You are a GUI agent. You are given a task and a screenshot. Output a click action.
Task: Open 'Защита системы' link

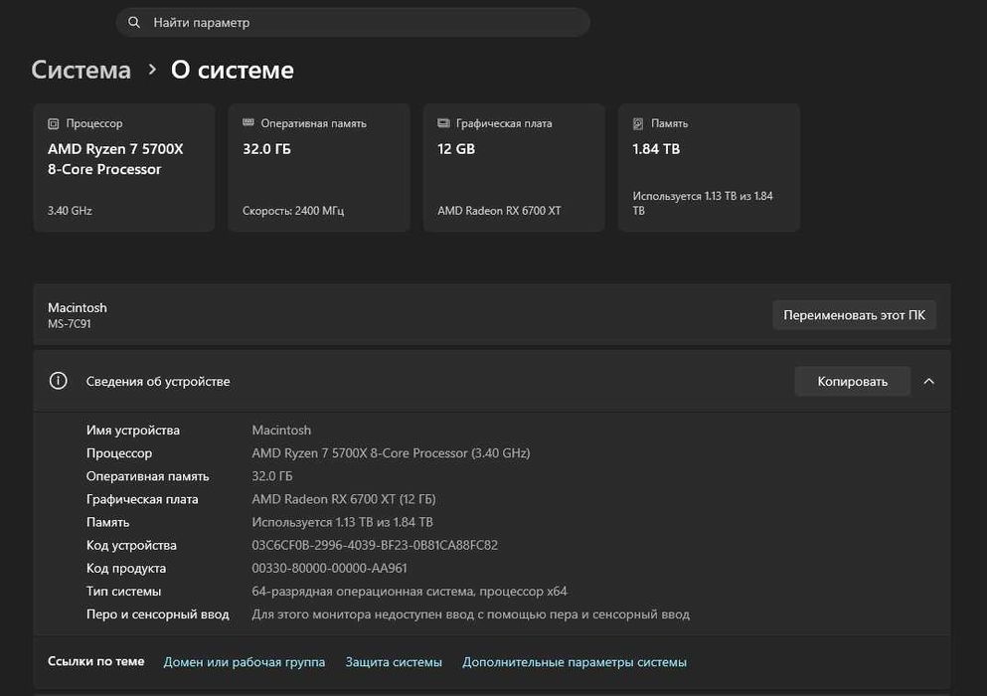click(x=394, y=662)
